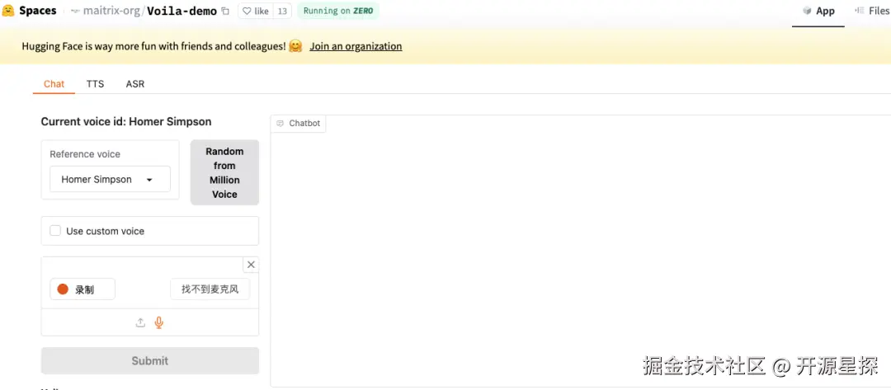Click the Running on ZERO badge

click(x=339, y=11)
